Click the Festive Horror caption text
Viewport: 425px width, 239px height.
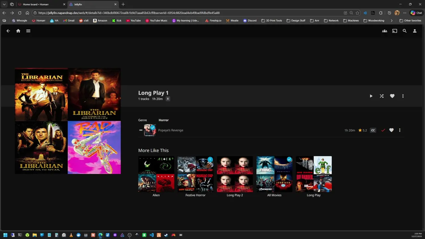[196, 195]
